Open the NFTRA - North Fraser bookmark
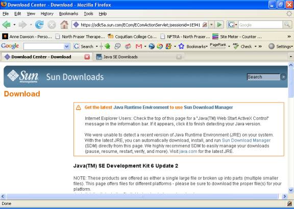This screenshot has height=209, width=294. tap(185, 37)
